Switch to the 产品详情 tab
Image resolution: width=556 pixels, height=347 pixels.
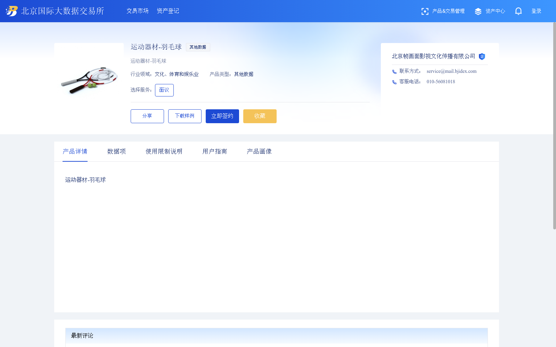click(75, 152)
